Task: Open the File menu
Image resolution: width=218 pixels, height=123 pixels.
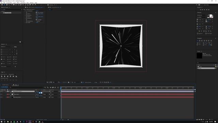Action: point(1,3)
